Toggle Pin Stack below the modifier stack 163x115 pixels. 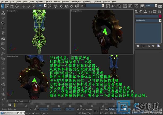138,46
